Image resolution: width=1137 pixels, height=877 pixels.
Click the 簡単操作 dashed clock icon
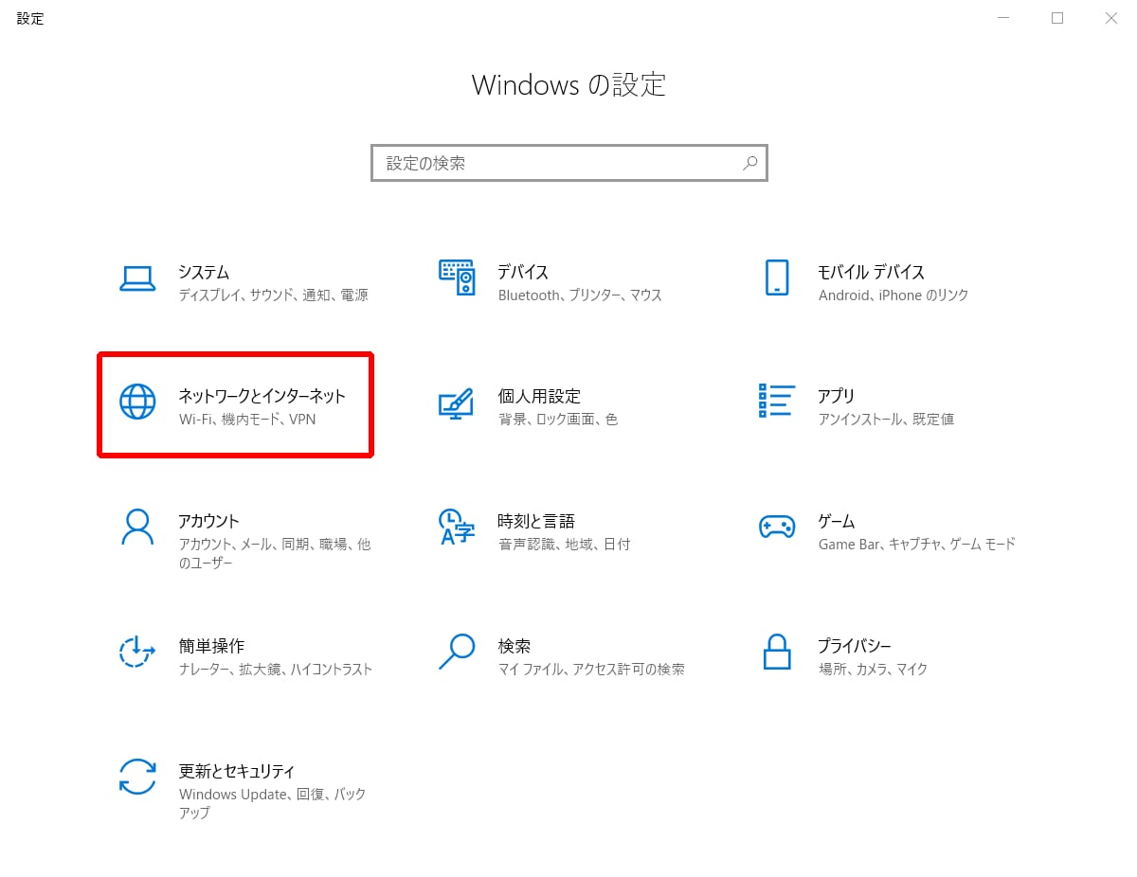[137, 652]
